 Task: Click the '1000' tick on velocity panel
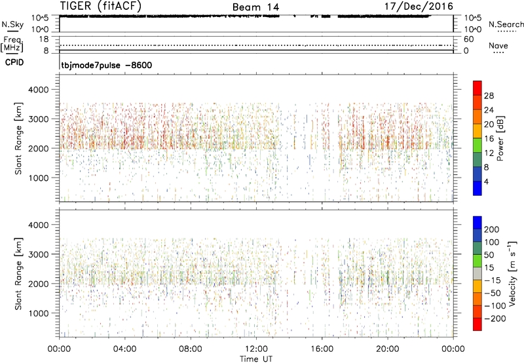[x=39, y=313]
